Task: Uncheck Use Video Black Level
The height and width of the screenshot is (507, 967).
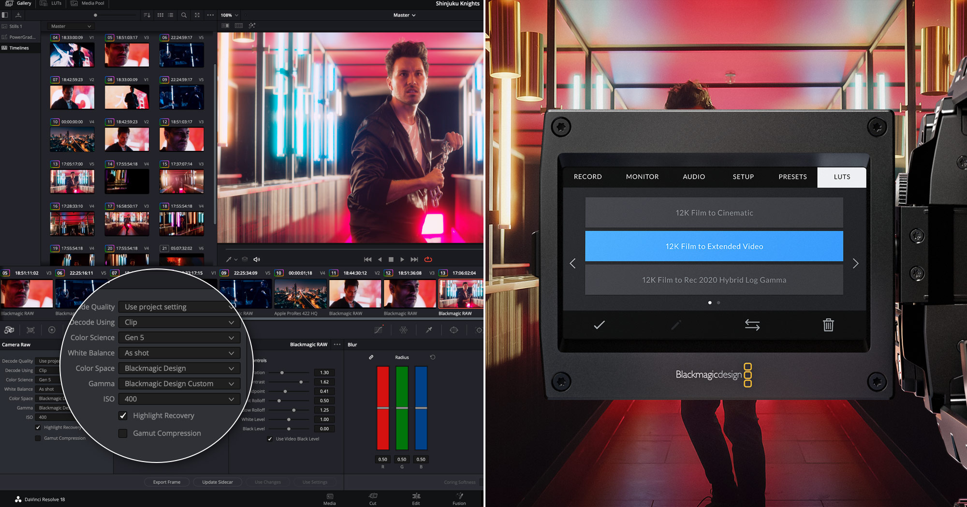Action: pyautogui.click(x=269, y=439)
